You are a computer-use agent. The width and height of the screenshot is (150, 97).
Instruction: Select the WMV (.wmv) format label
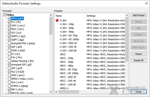[18, 26]
